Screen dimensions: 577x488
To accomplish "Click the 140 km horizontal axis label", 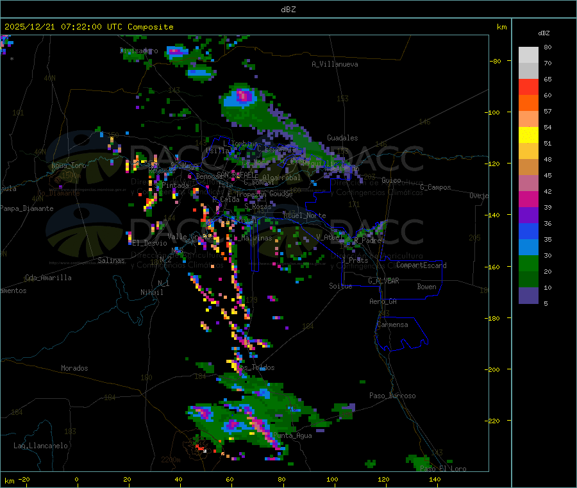I will 435,479.
